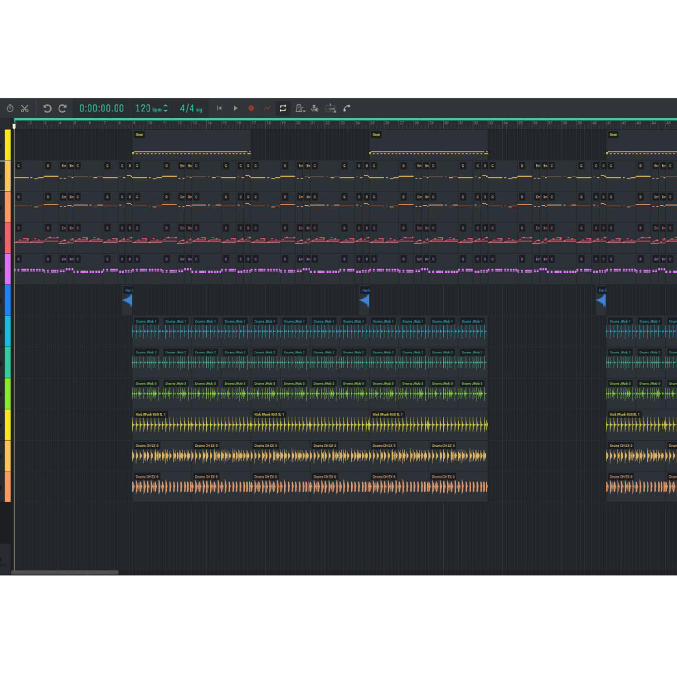Rewind to the project start
Screen dimensions: 677x677
(x=219, y=108)
